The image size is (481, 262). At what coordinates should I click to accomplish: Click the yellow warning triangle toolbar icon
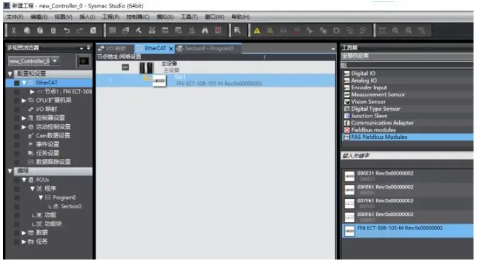click(257, 31)
